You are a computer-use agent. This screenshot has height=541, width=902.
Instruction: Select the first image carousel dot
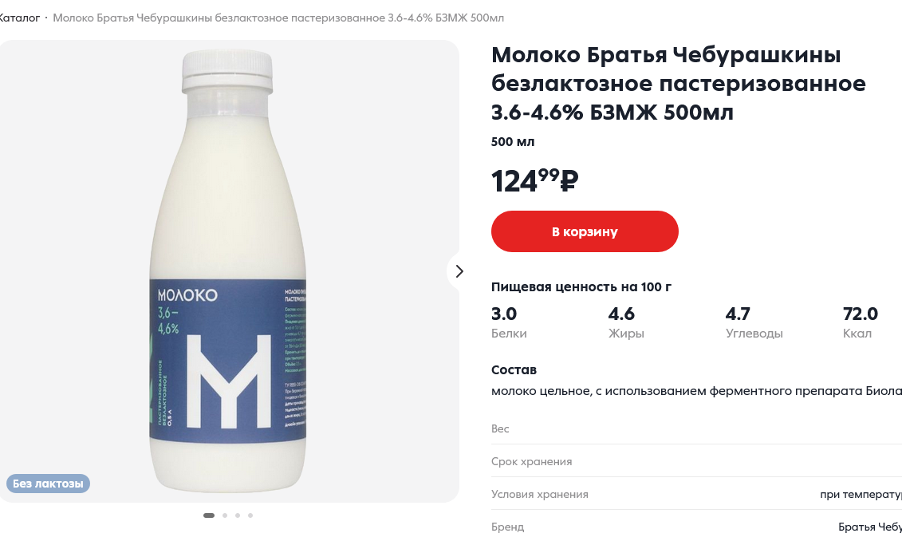click(209, 515)
